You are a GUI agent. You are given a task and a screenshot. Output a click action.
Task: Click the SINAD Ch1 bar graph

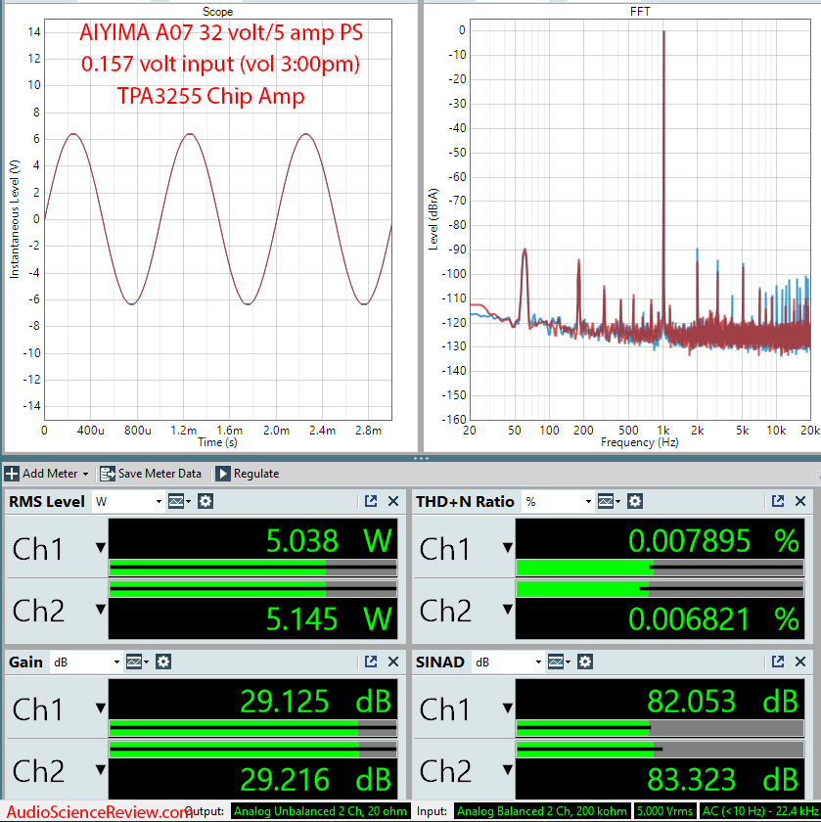[x=660, y=728]
